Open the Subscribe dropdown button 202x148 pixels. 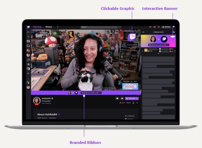pos(132,99)
